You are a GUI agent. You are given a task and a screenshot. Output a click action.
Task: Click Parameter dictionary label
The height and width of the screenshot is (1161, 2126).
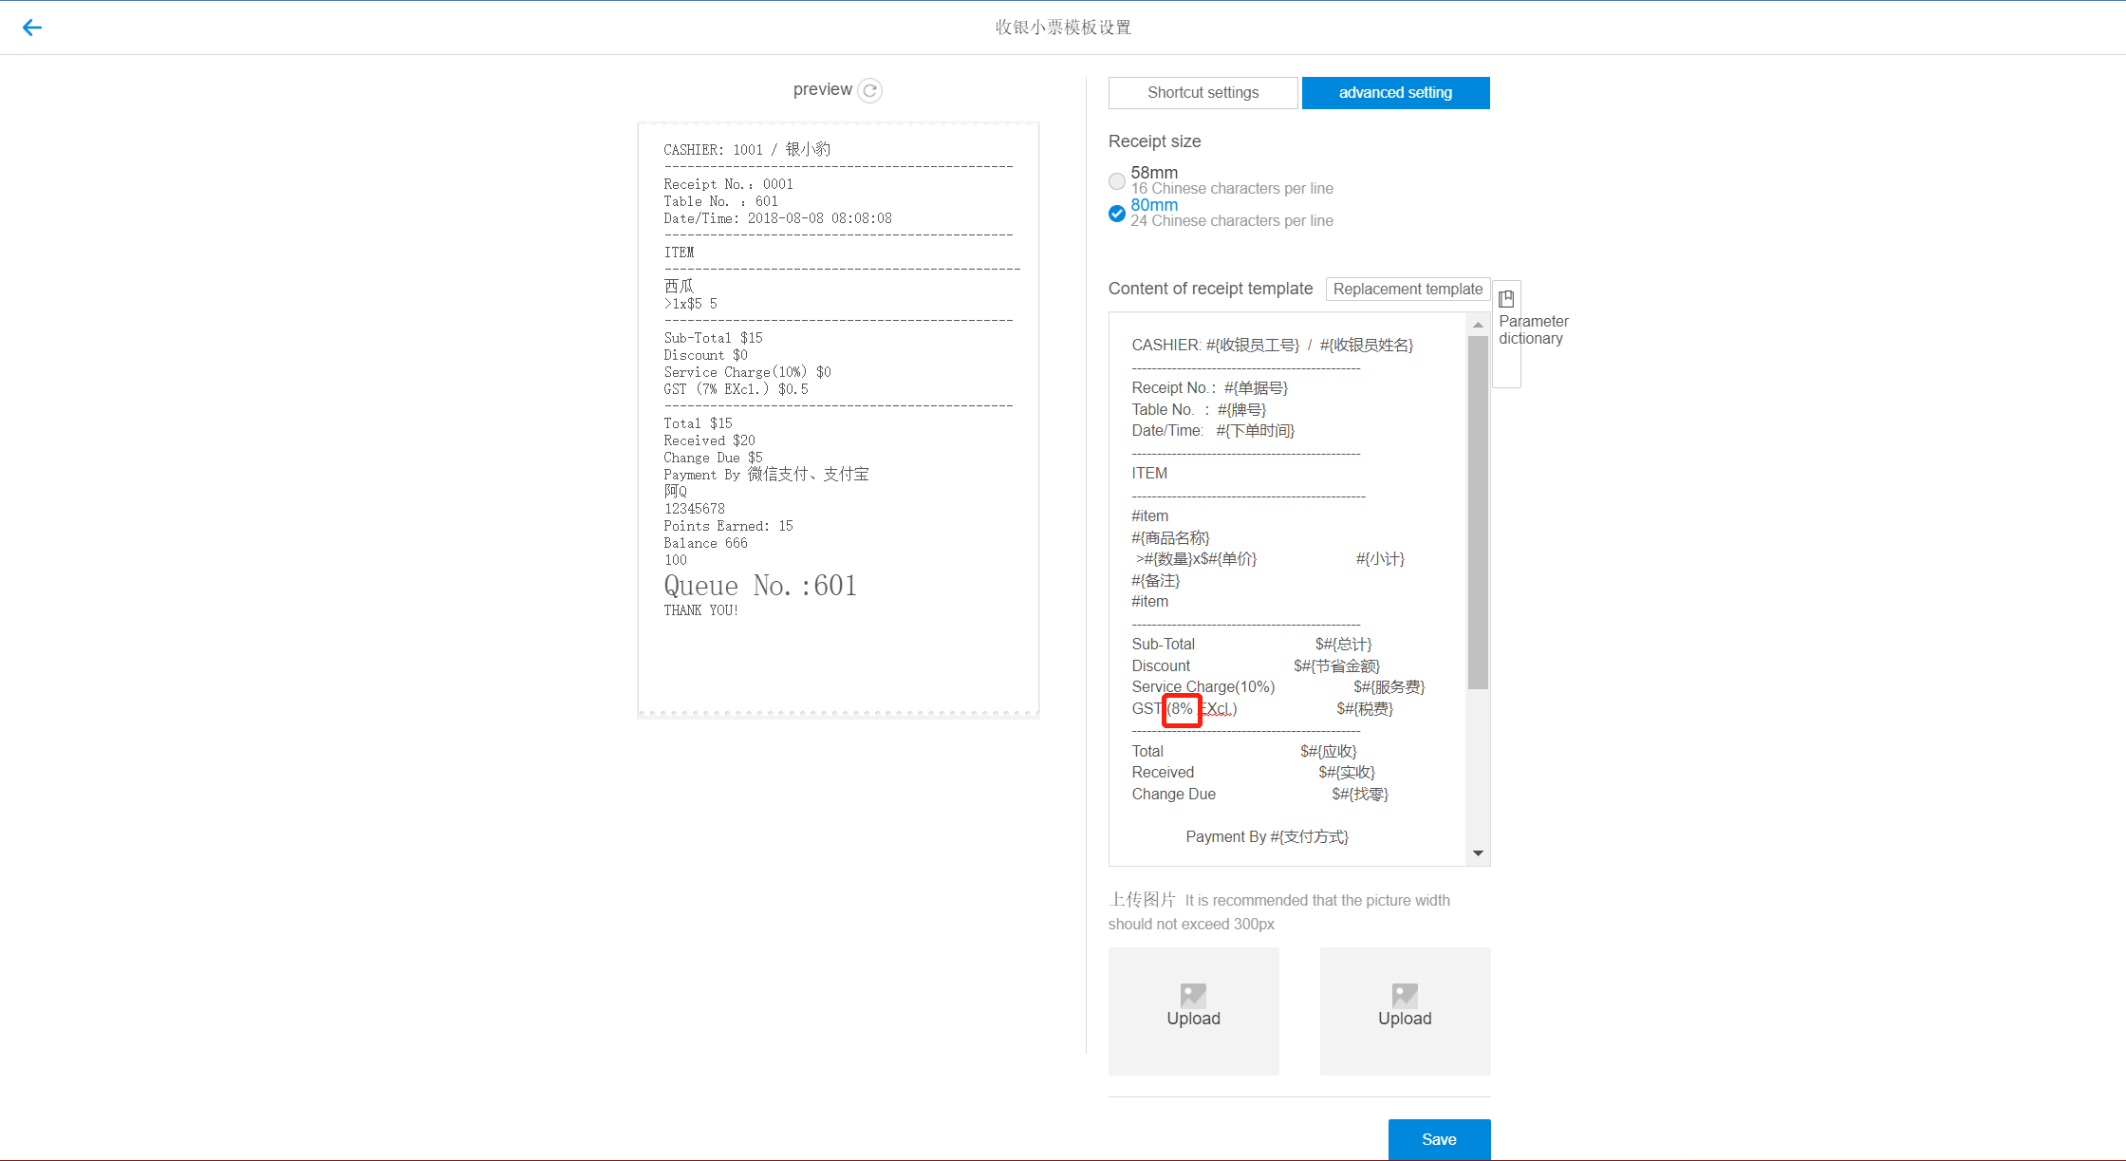click(1533, 330)
